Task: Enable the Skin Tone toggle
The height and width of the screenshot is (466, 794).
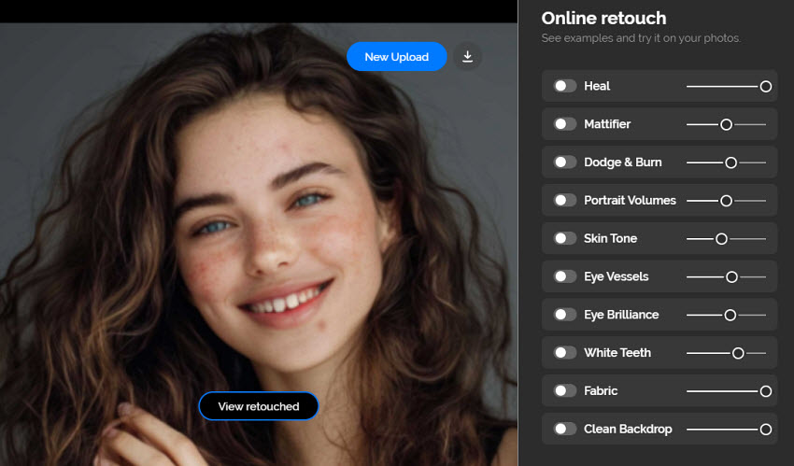Action: 564,238
